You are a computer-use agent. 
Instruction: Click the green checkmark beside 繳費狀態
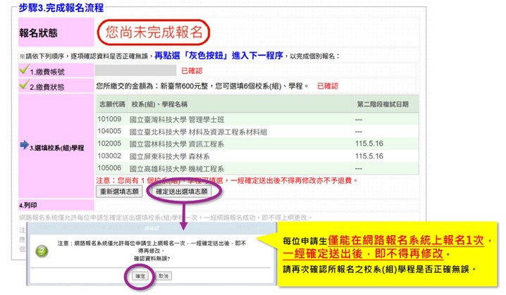click(x=24, y=86)
